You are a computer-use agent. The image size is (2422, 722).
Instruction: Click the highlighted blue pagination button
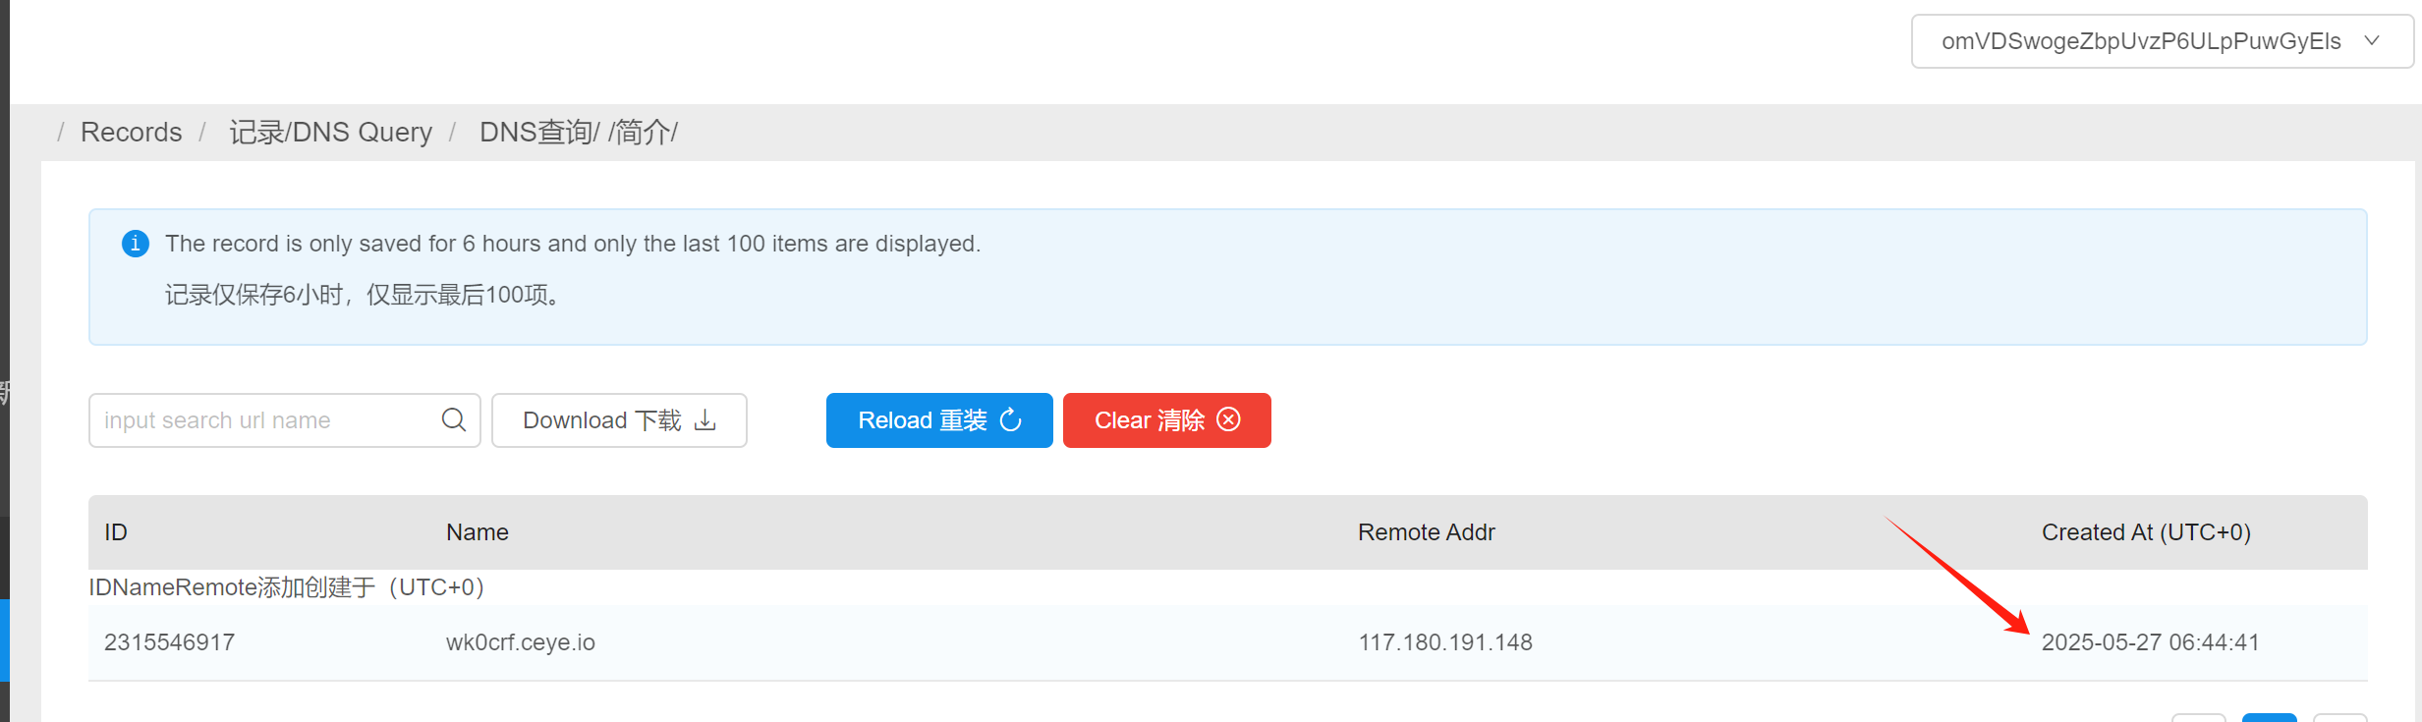(x=2269, y=718)
